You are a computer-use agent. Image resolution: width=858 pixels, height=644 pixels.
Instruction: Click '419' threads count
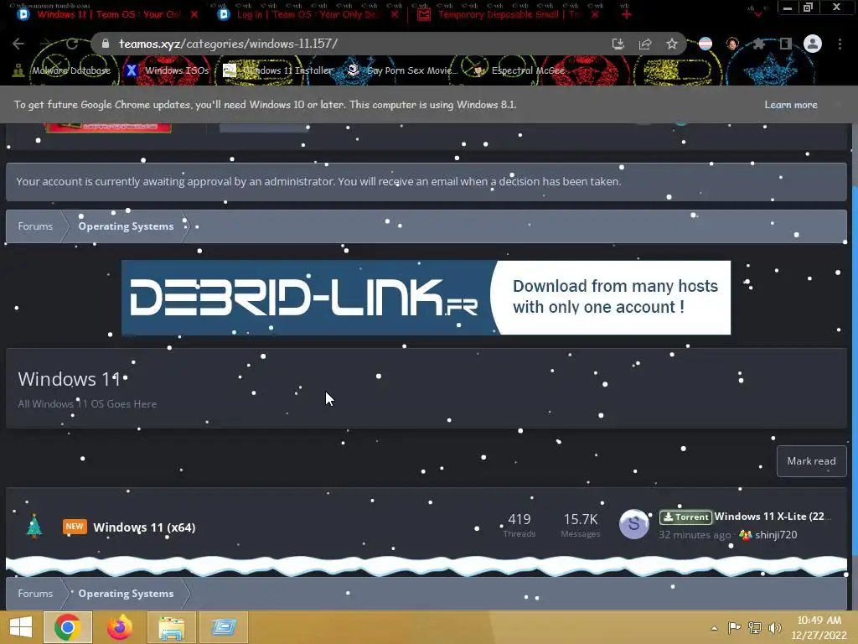(519, 519)
